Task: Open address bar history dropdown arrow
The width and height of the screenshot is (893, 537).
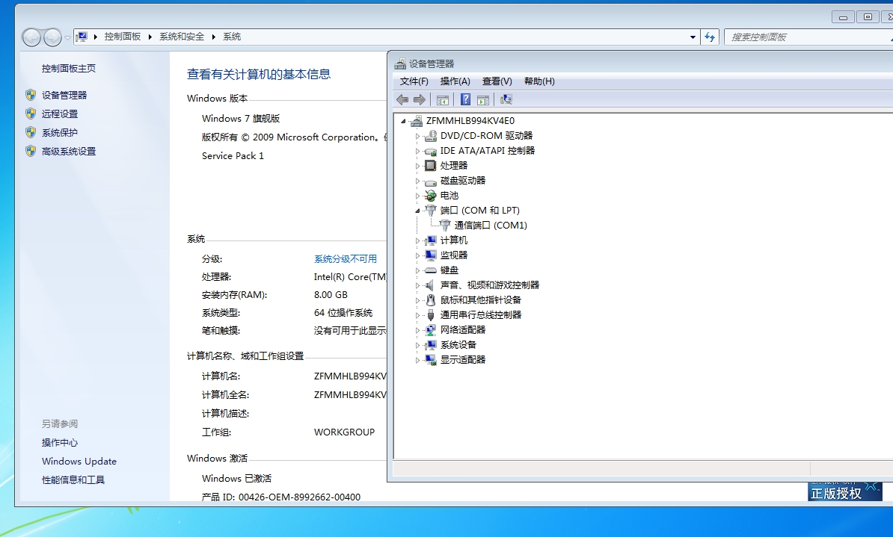Action: pos(693,37)
